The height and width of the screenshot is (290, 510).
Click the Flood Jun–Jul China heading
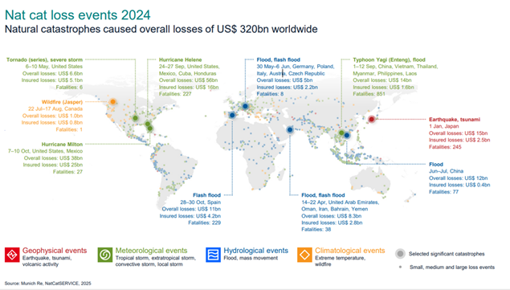point(436,165)
